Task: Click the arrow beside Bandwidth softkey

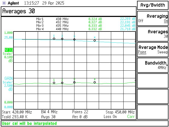Action: tap(167, 65)
